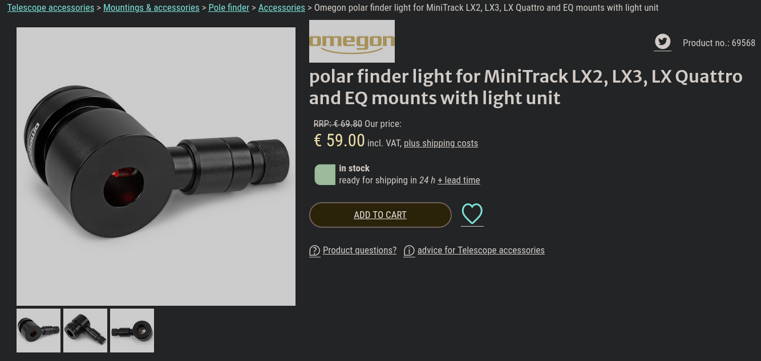This screenshot has width=761, height=361.
Task: Open the + lead time link
Action: (x=459, y=180)
